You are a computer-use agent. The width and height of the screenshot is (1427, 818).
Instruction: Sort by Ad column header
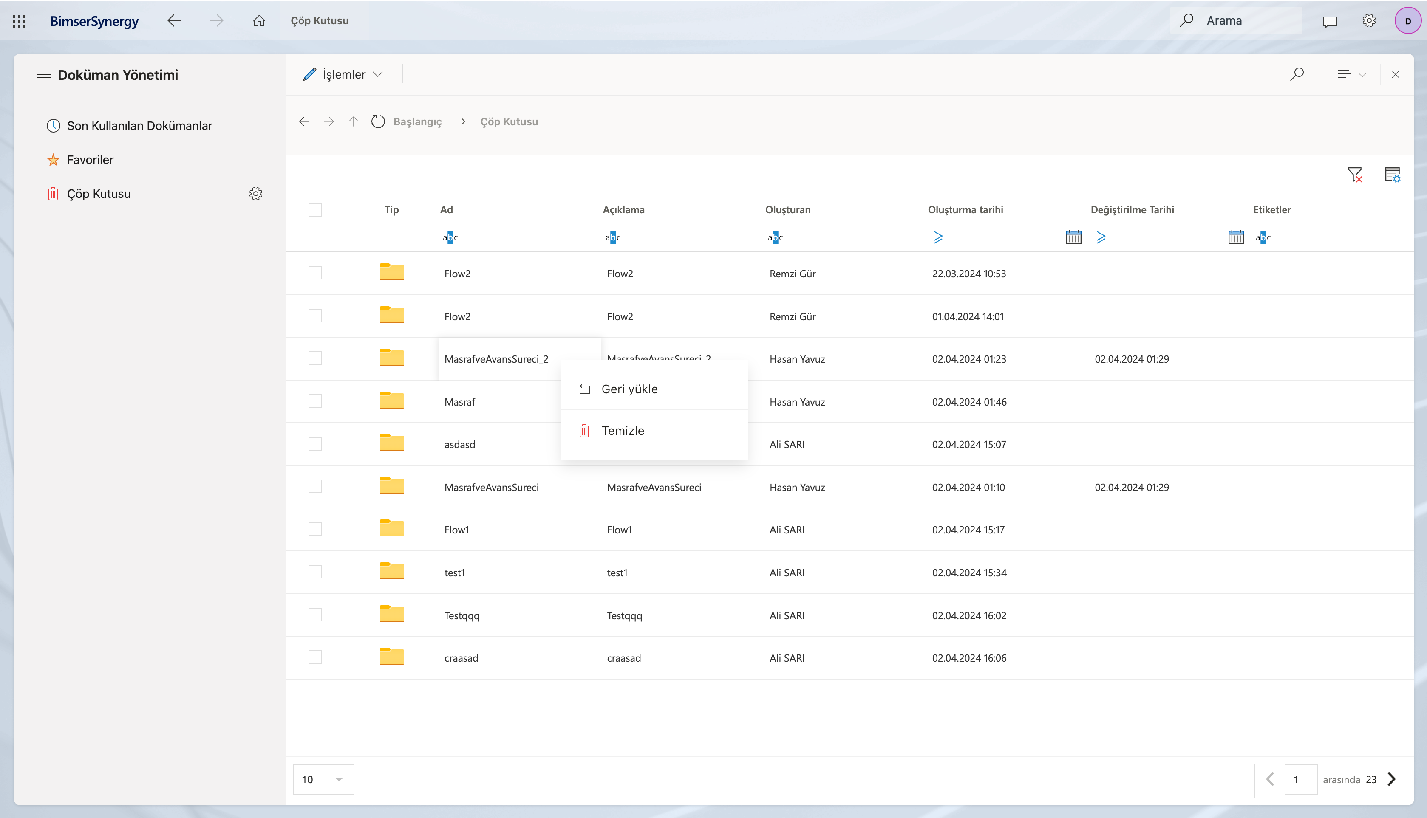(446, 209)
